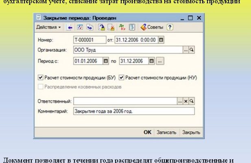Click Распределение косвенных расходов checkbox
This screenshot has height=163, width=251.
click(40, 86)
